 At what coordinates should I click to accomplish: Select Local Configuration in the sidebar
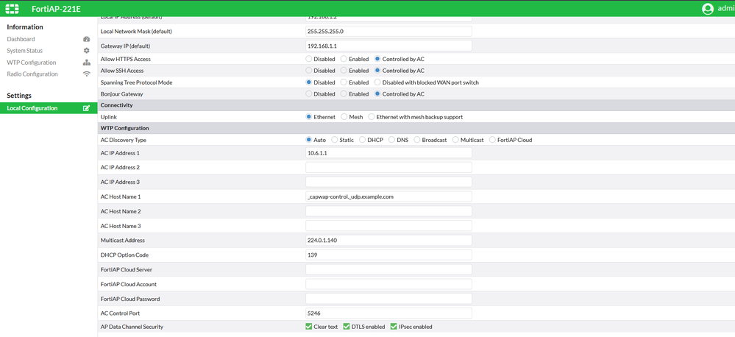click(49, 108)
